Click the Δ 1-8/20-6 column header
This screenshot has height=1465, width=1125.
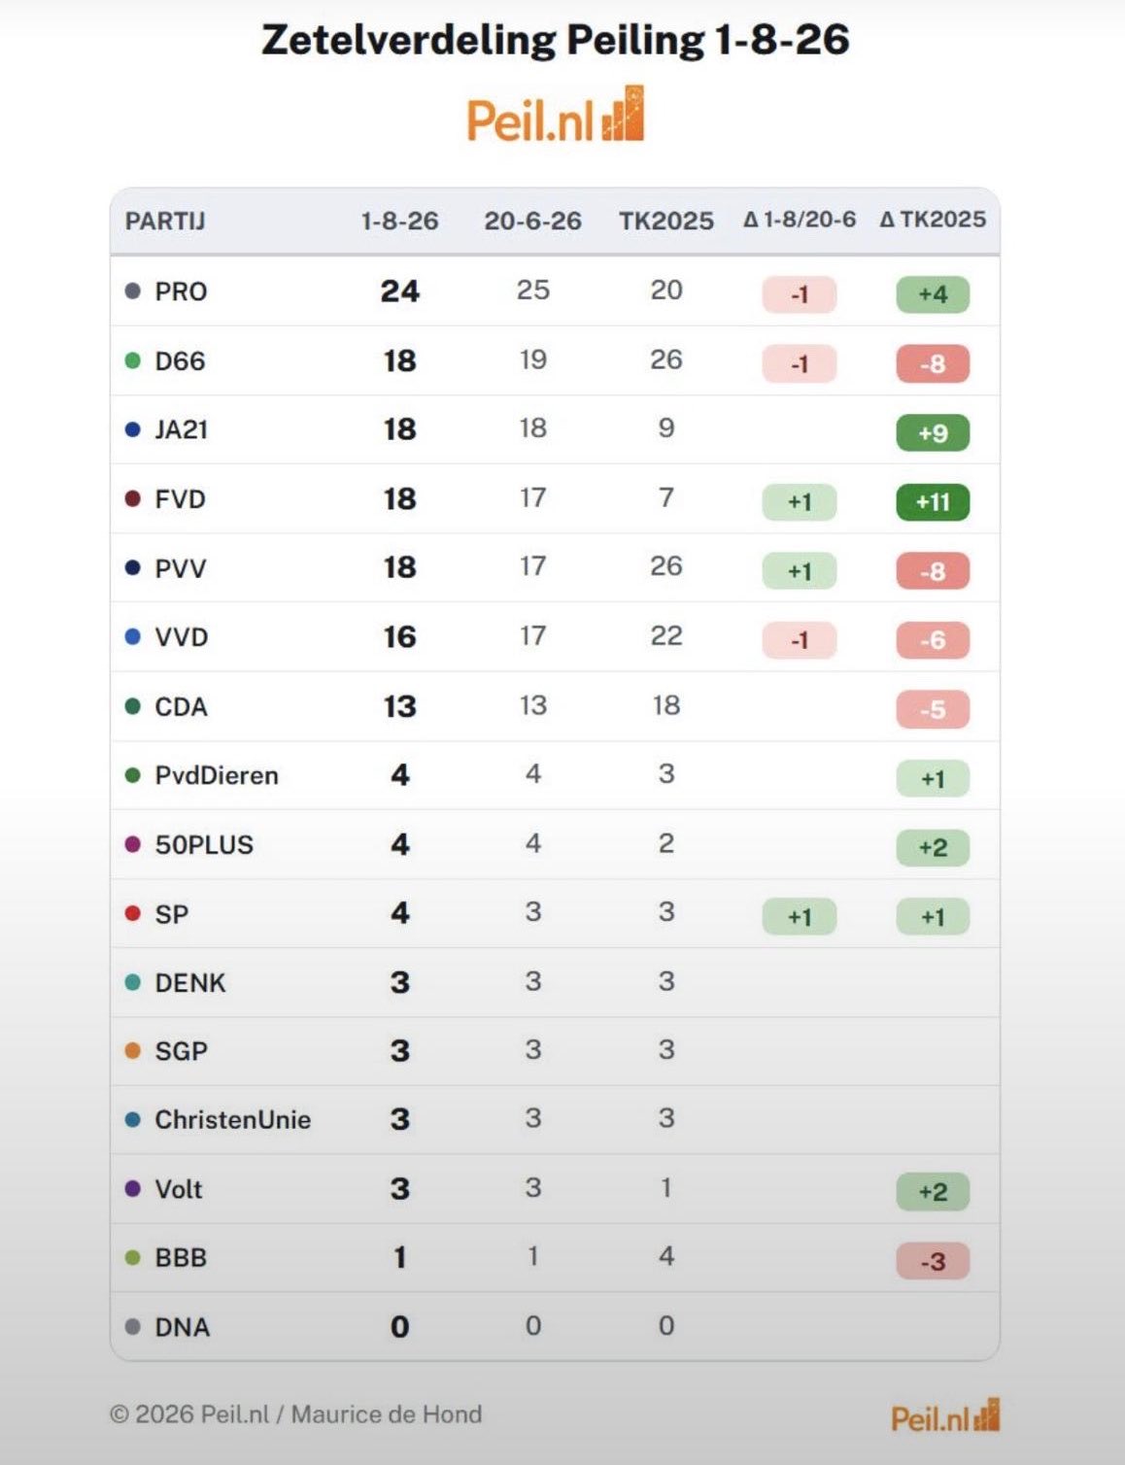click(x=800, y=220)
